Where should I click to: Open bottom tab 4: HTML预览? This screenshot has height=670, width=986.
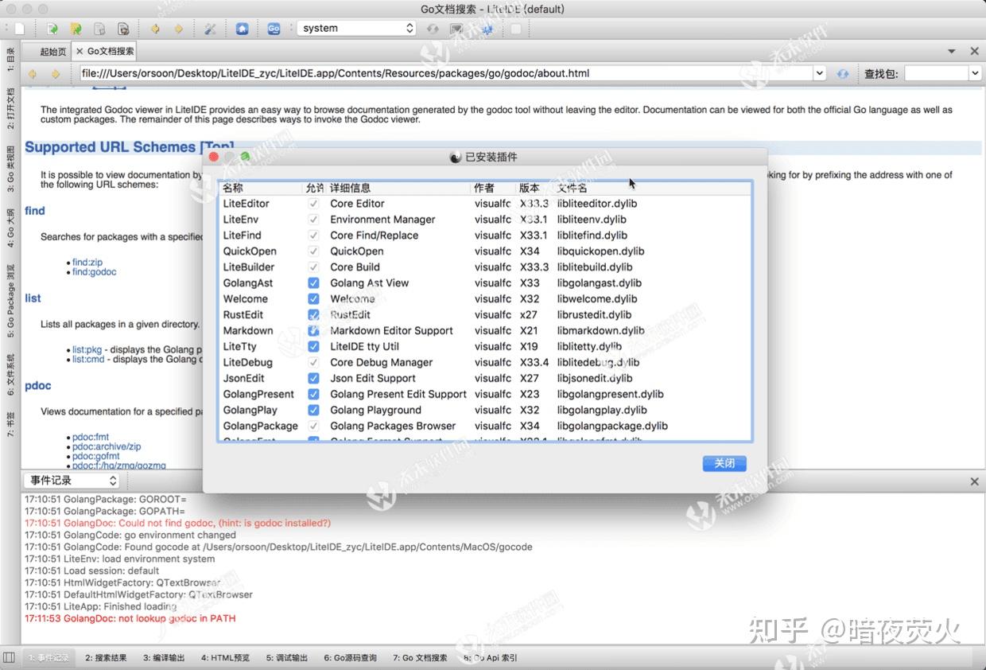[x=225, y=658]
